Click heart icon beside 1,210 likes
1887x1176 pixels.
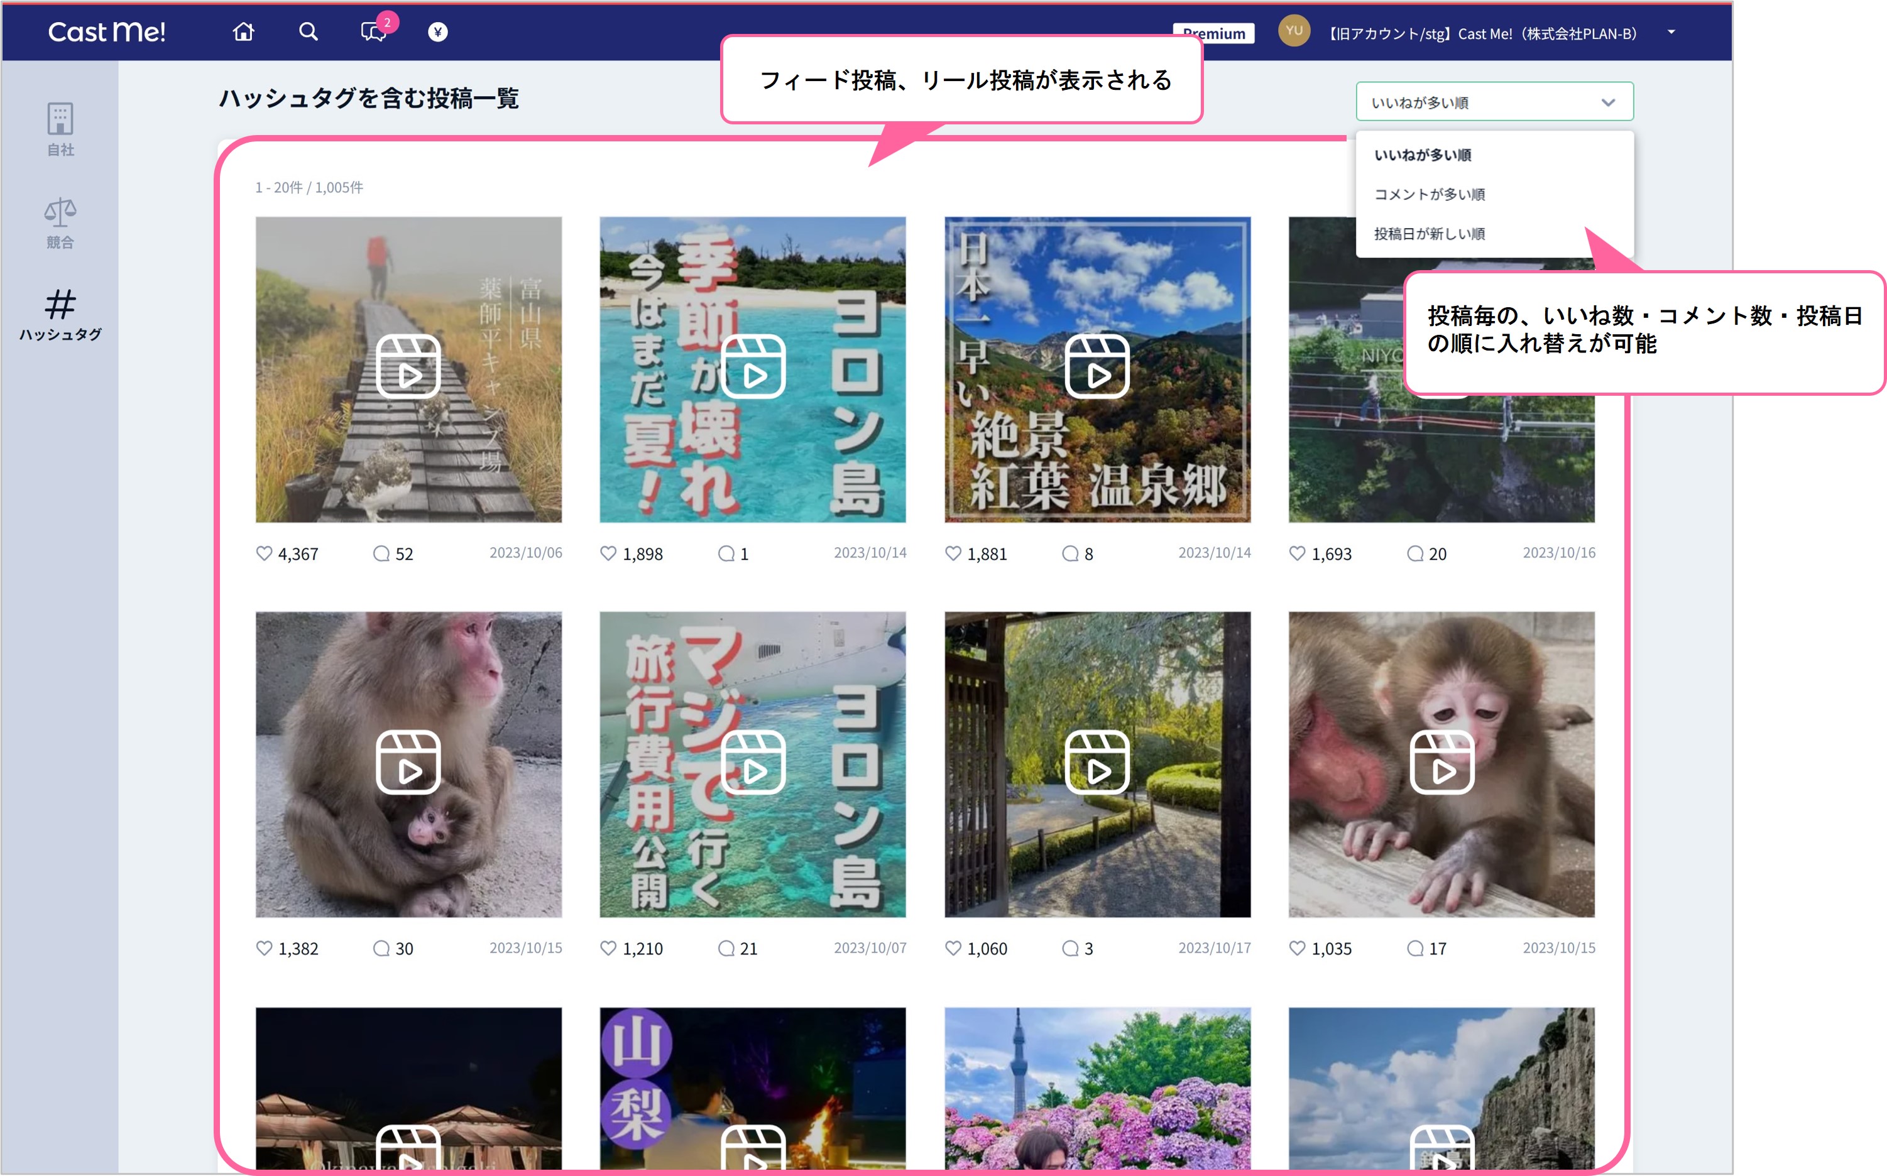tap(608, 948)
